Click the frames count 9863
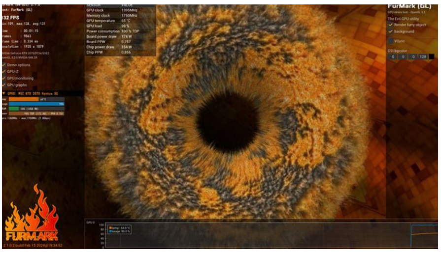The width and height of the screenshot is (441, 253). [x=27, y=36]
